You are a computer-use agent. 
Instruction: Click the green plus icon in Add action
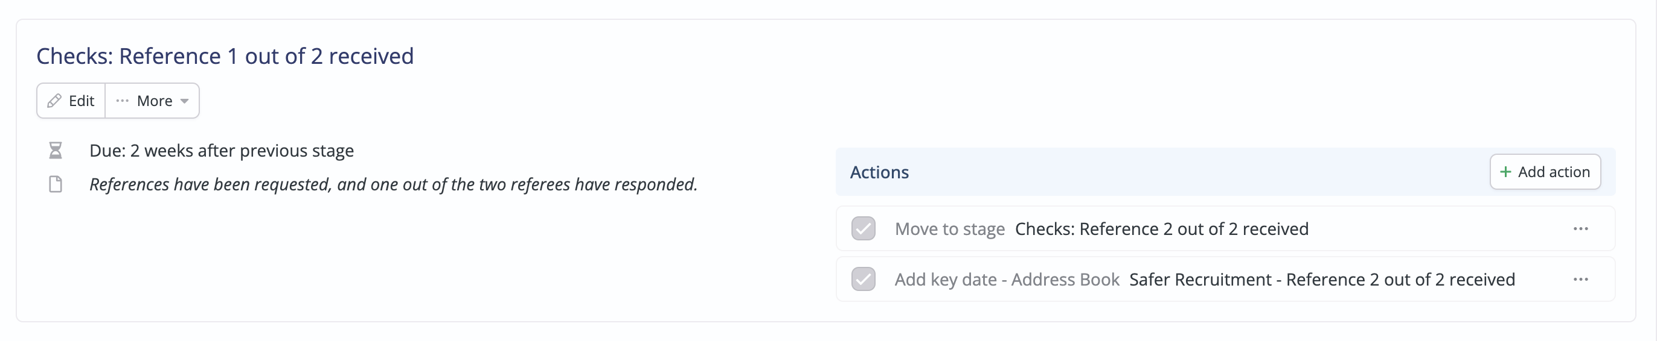point(1505,172)
